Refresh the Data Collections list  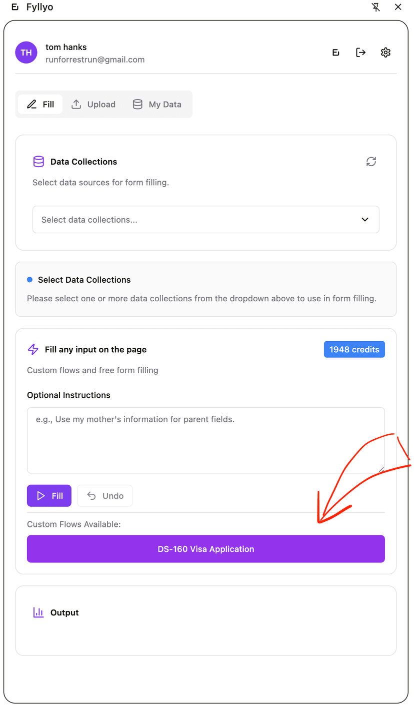pyautogui.click(x=371, y=162)
